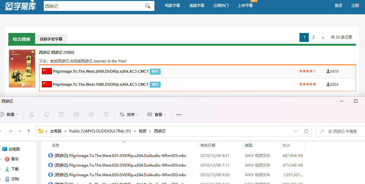Go to results page 2
This screenshot has width=365, height=184.
click(x=313, y=37)
